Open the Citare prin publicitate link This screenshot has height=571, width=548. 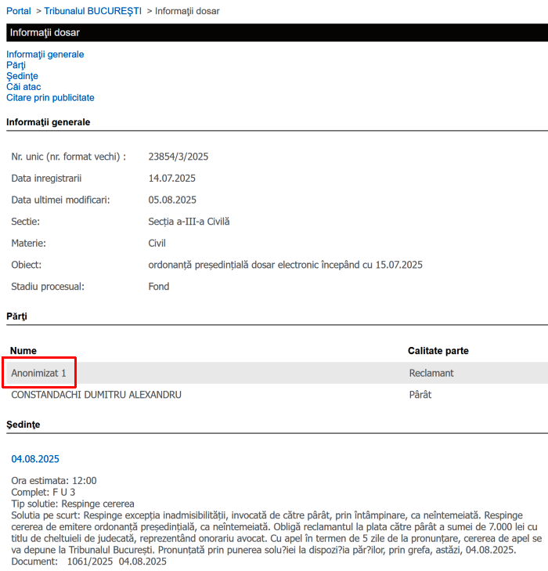[x=50, y=98]
